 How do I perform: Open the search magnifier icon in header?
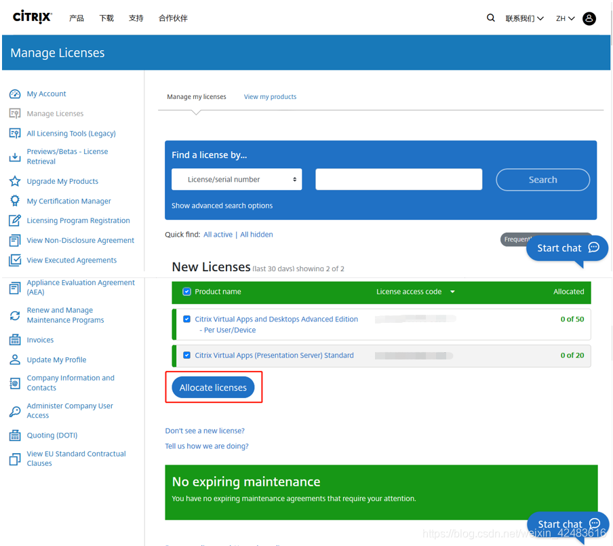coord(491,18)
